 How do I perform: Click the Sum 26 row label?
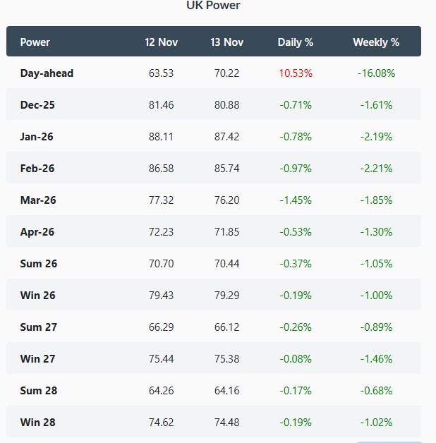click(x=39, y=264)
